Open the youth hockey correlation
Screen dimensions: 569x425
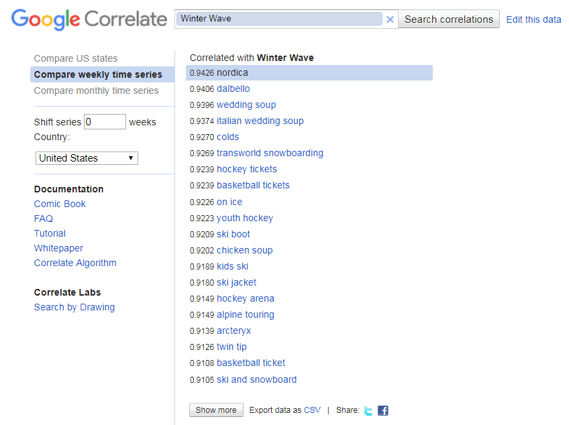245,218
